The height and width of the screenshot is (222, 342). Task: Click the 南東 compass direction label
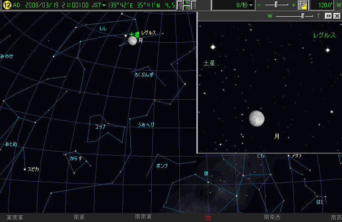79,217
